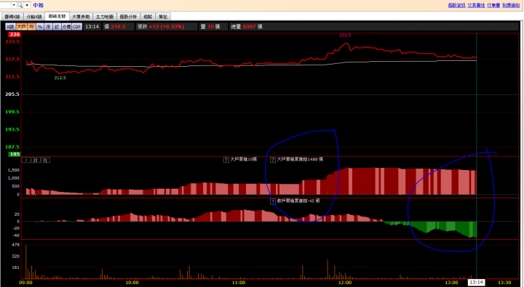Image resolution: width=524 pixels, height=287 pixels.
Task: Click the 13:14 cursor time label on axis
Action: click(476, 283)
